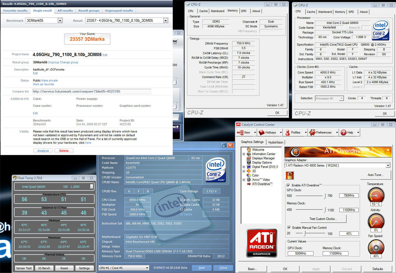The image size is (396, 273).
Task: Click the Intel logo in the right CPU-Z window
Action: click(380, 30)
